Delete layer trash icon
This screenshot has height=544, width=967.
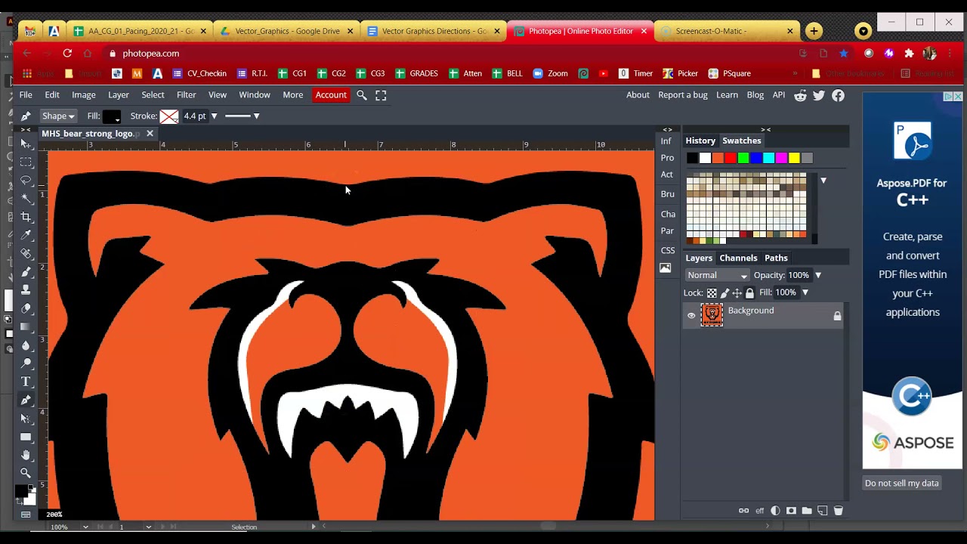[x=838, y=511]
